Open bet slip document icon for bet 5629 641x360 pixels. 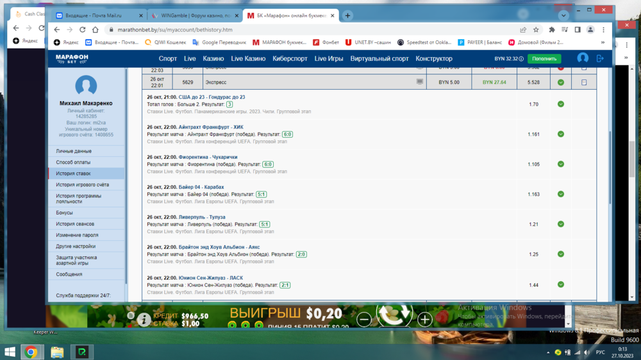[583, 83]
